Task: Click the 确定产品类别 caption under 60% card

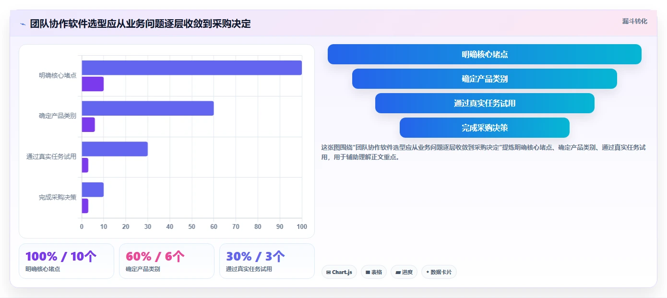Action: [143, 269]
